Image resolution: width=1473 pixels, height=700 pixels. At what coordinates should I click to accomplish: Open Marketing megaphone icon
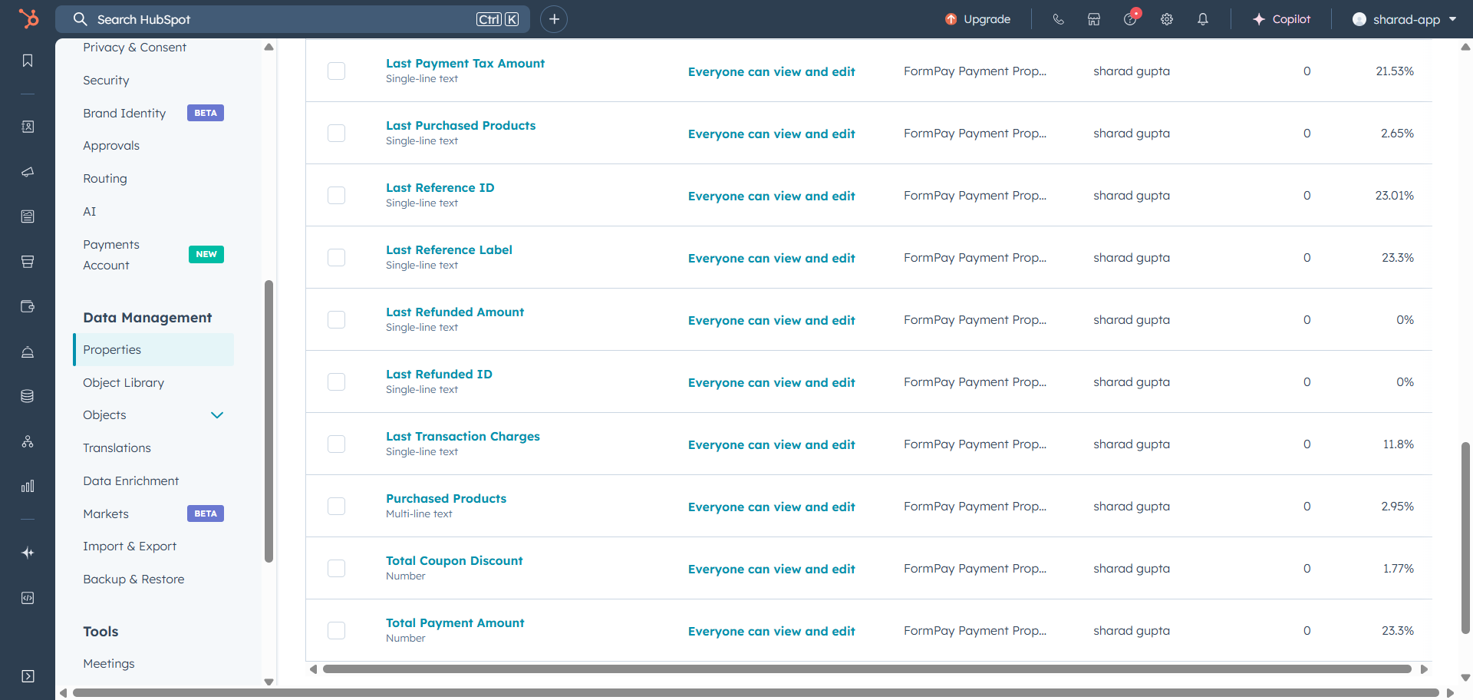point(28,171)
